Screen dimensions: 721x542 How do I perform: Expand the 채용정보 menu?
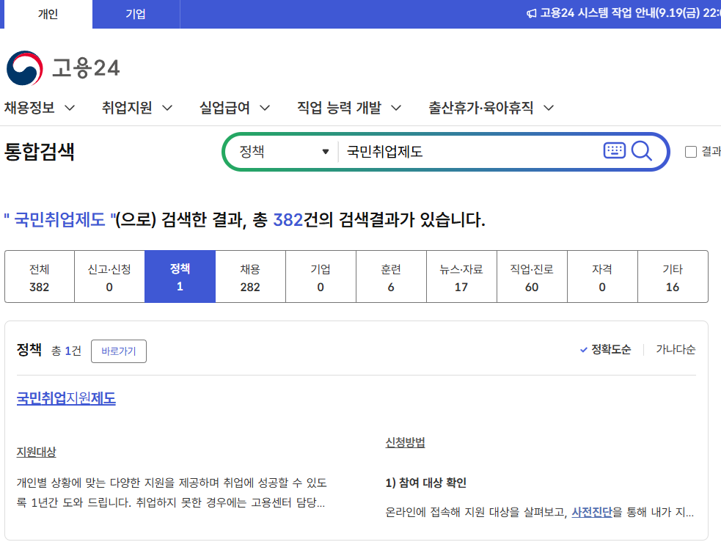coord(39,108)
